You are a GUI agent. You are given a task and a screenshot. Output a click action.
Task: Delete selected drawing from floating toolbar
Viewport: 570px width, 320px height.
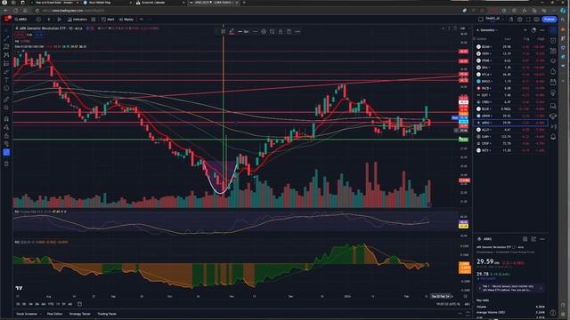click(x=289, y=32)
